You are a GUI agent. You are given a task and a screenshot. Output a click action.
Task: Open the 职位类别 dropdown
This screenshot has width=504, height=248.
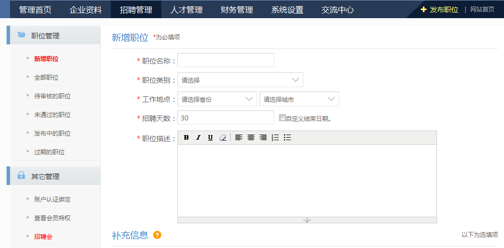240,80
